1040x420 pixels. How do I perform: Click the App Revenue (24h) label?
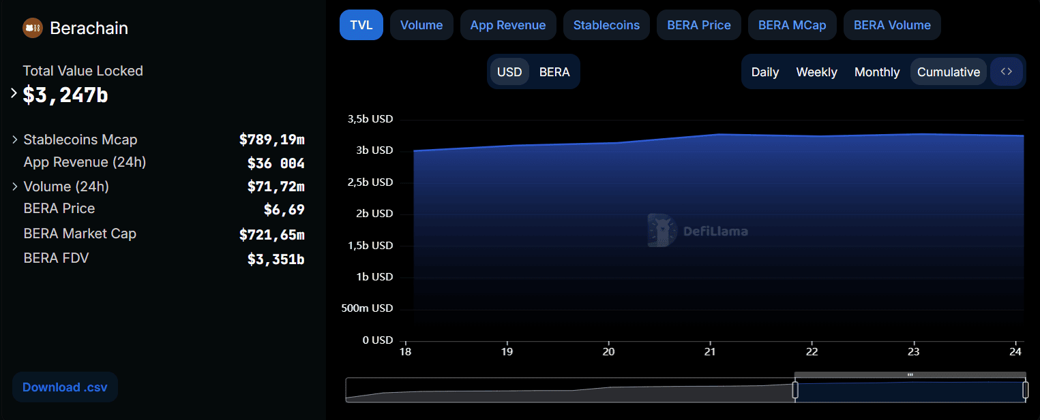coord(85,162)
